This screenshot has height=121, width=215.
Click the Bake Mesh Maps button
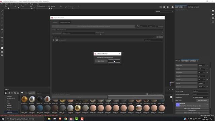coord(202,101)
